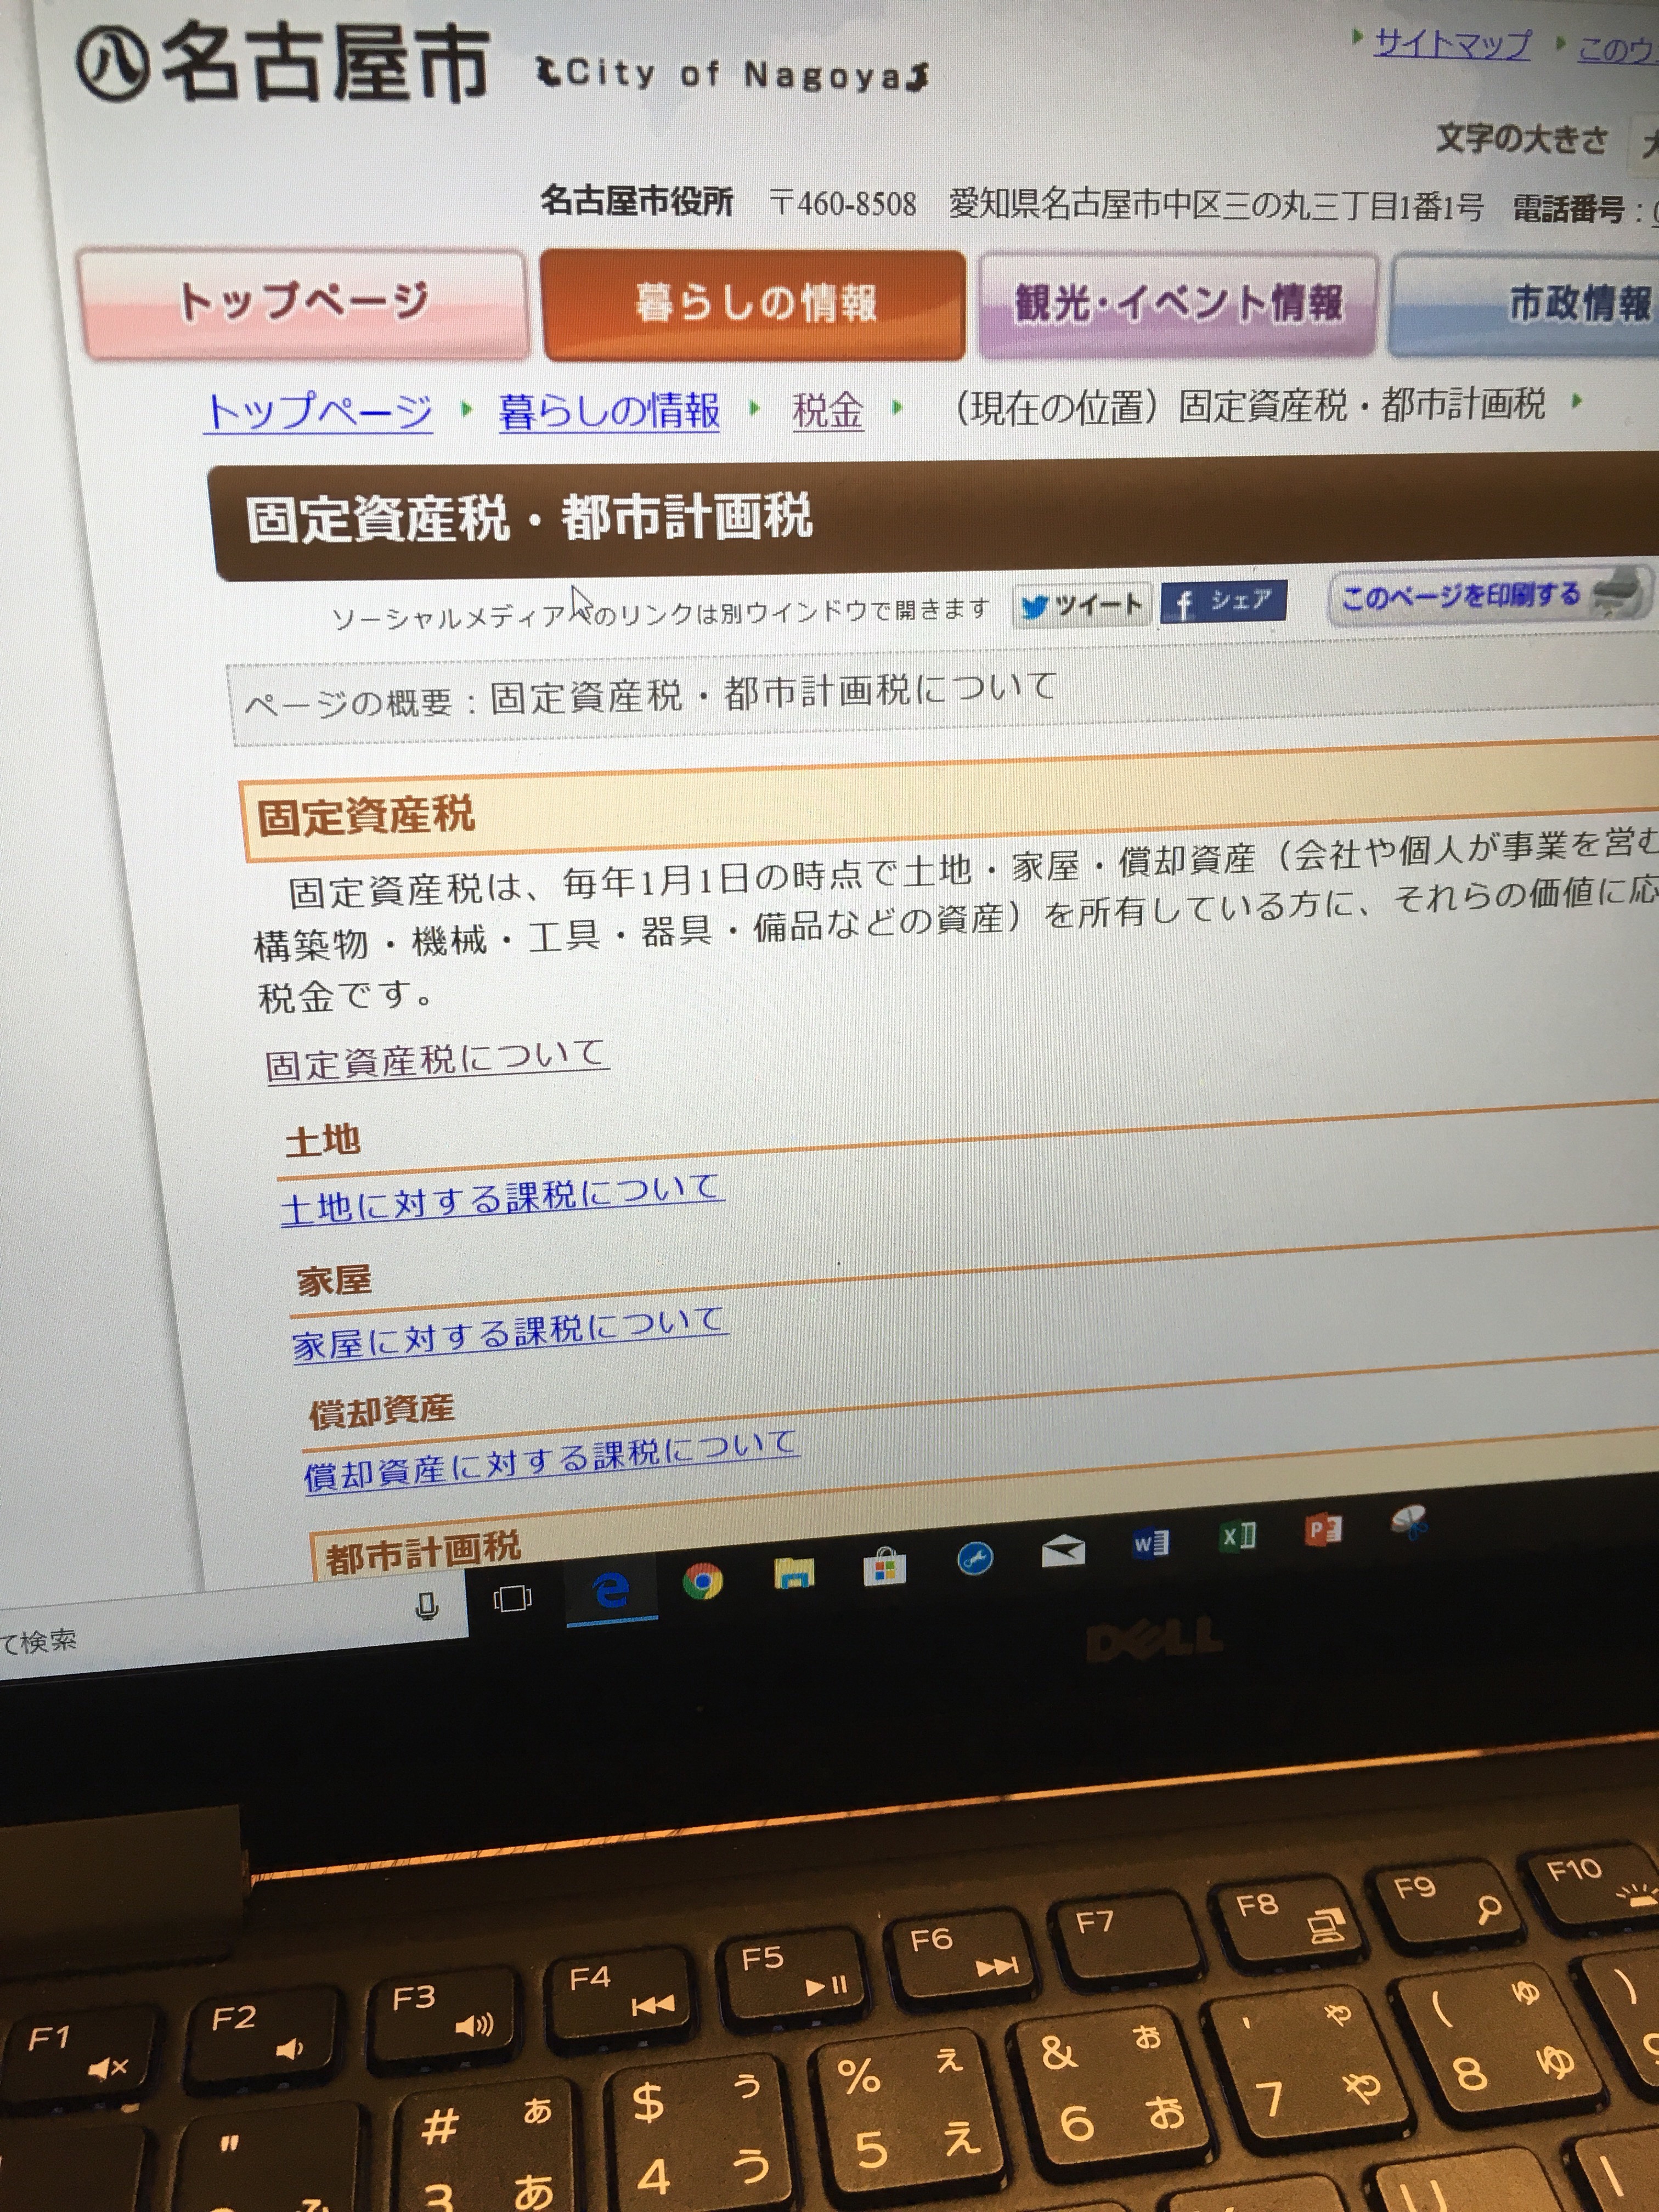1659x2212 pixels.
Task: Click the 名古屋市役所 address text
Action: tap(1012, 204)
